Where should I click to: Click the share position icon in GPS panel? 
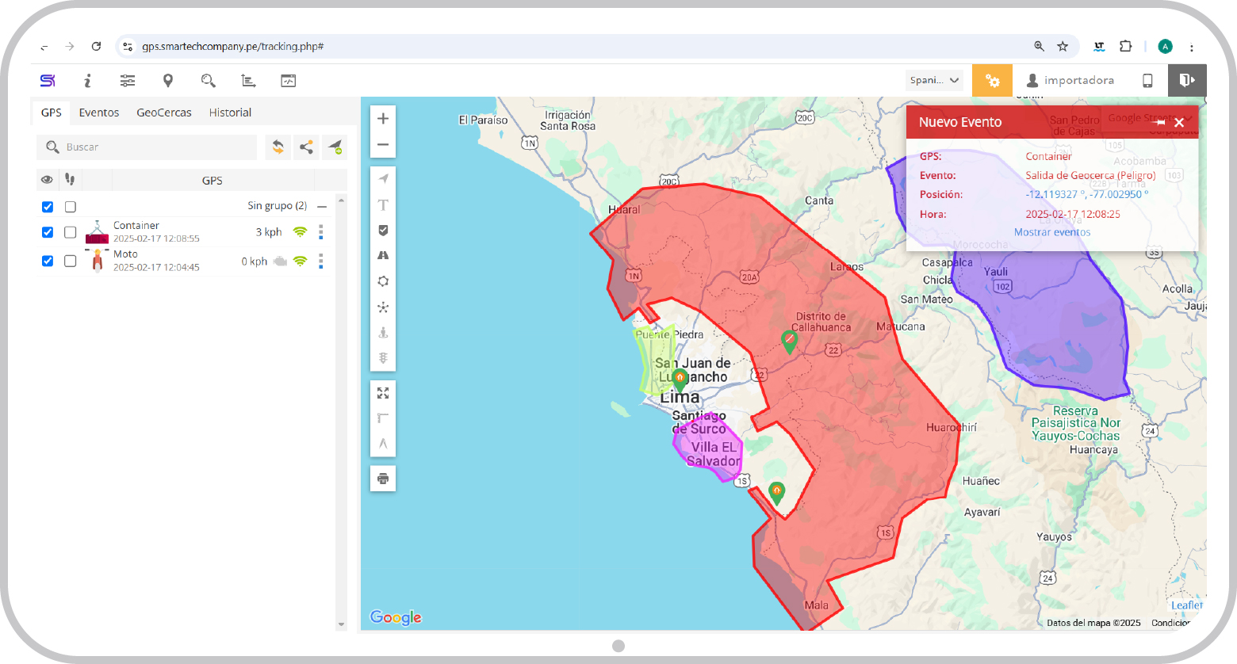pos(306,147)
